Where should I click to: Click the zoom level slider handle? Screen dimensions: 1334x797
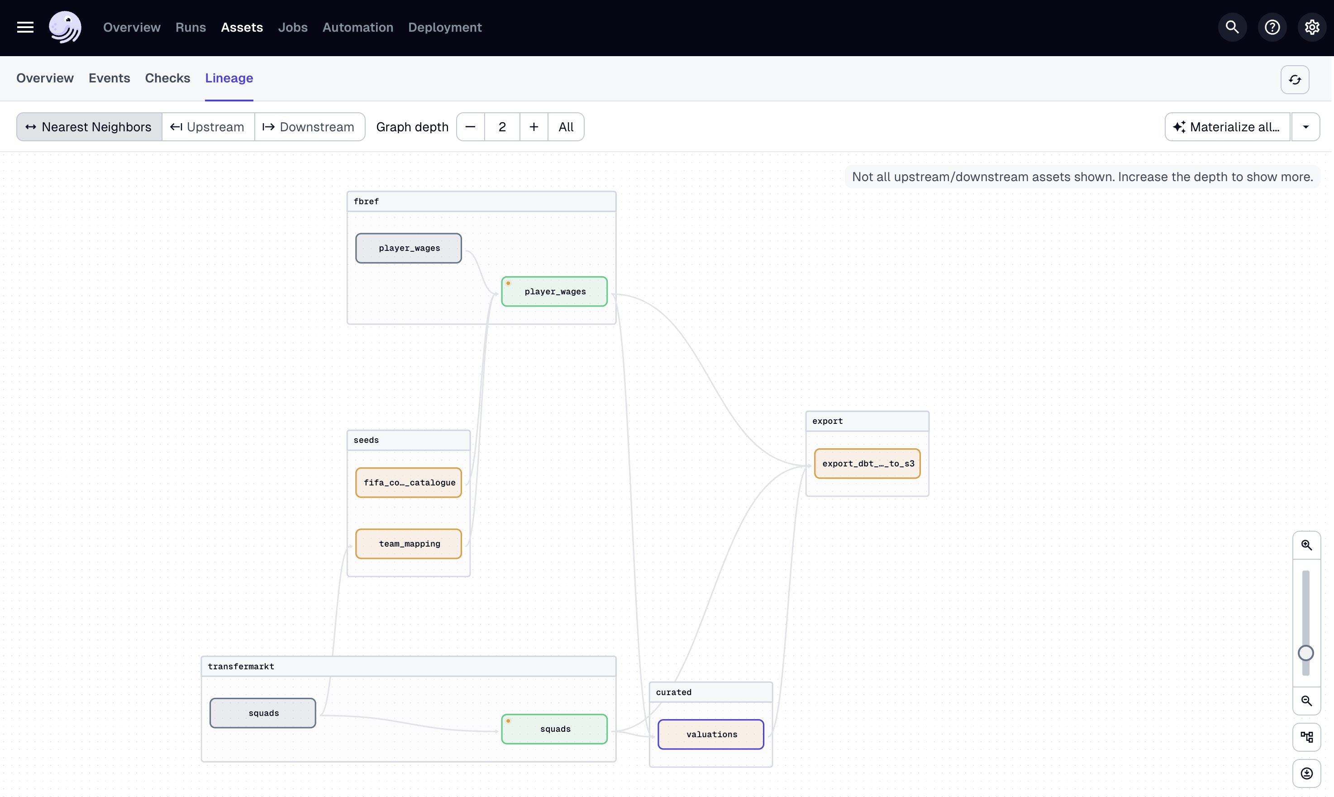[x=1305, y=653]
